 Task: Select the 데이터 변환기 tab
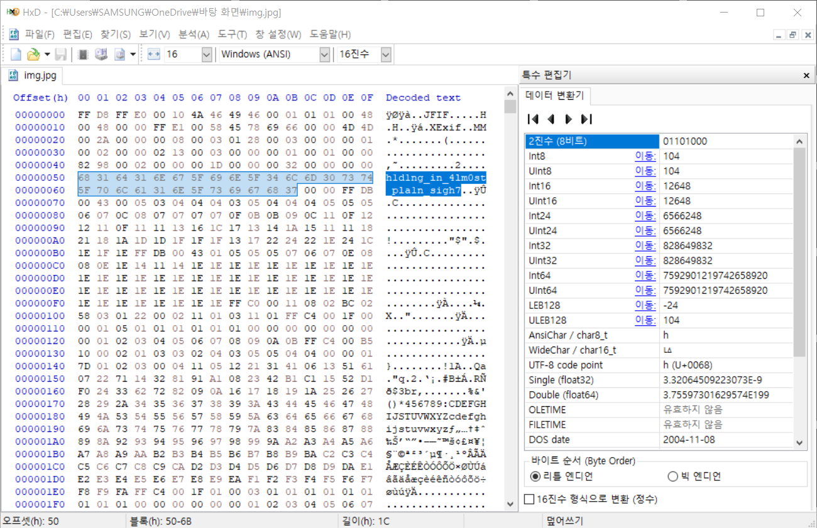tap(555, 95)
